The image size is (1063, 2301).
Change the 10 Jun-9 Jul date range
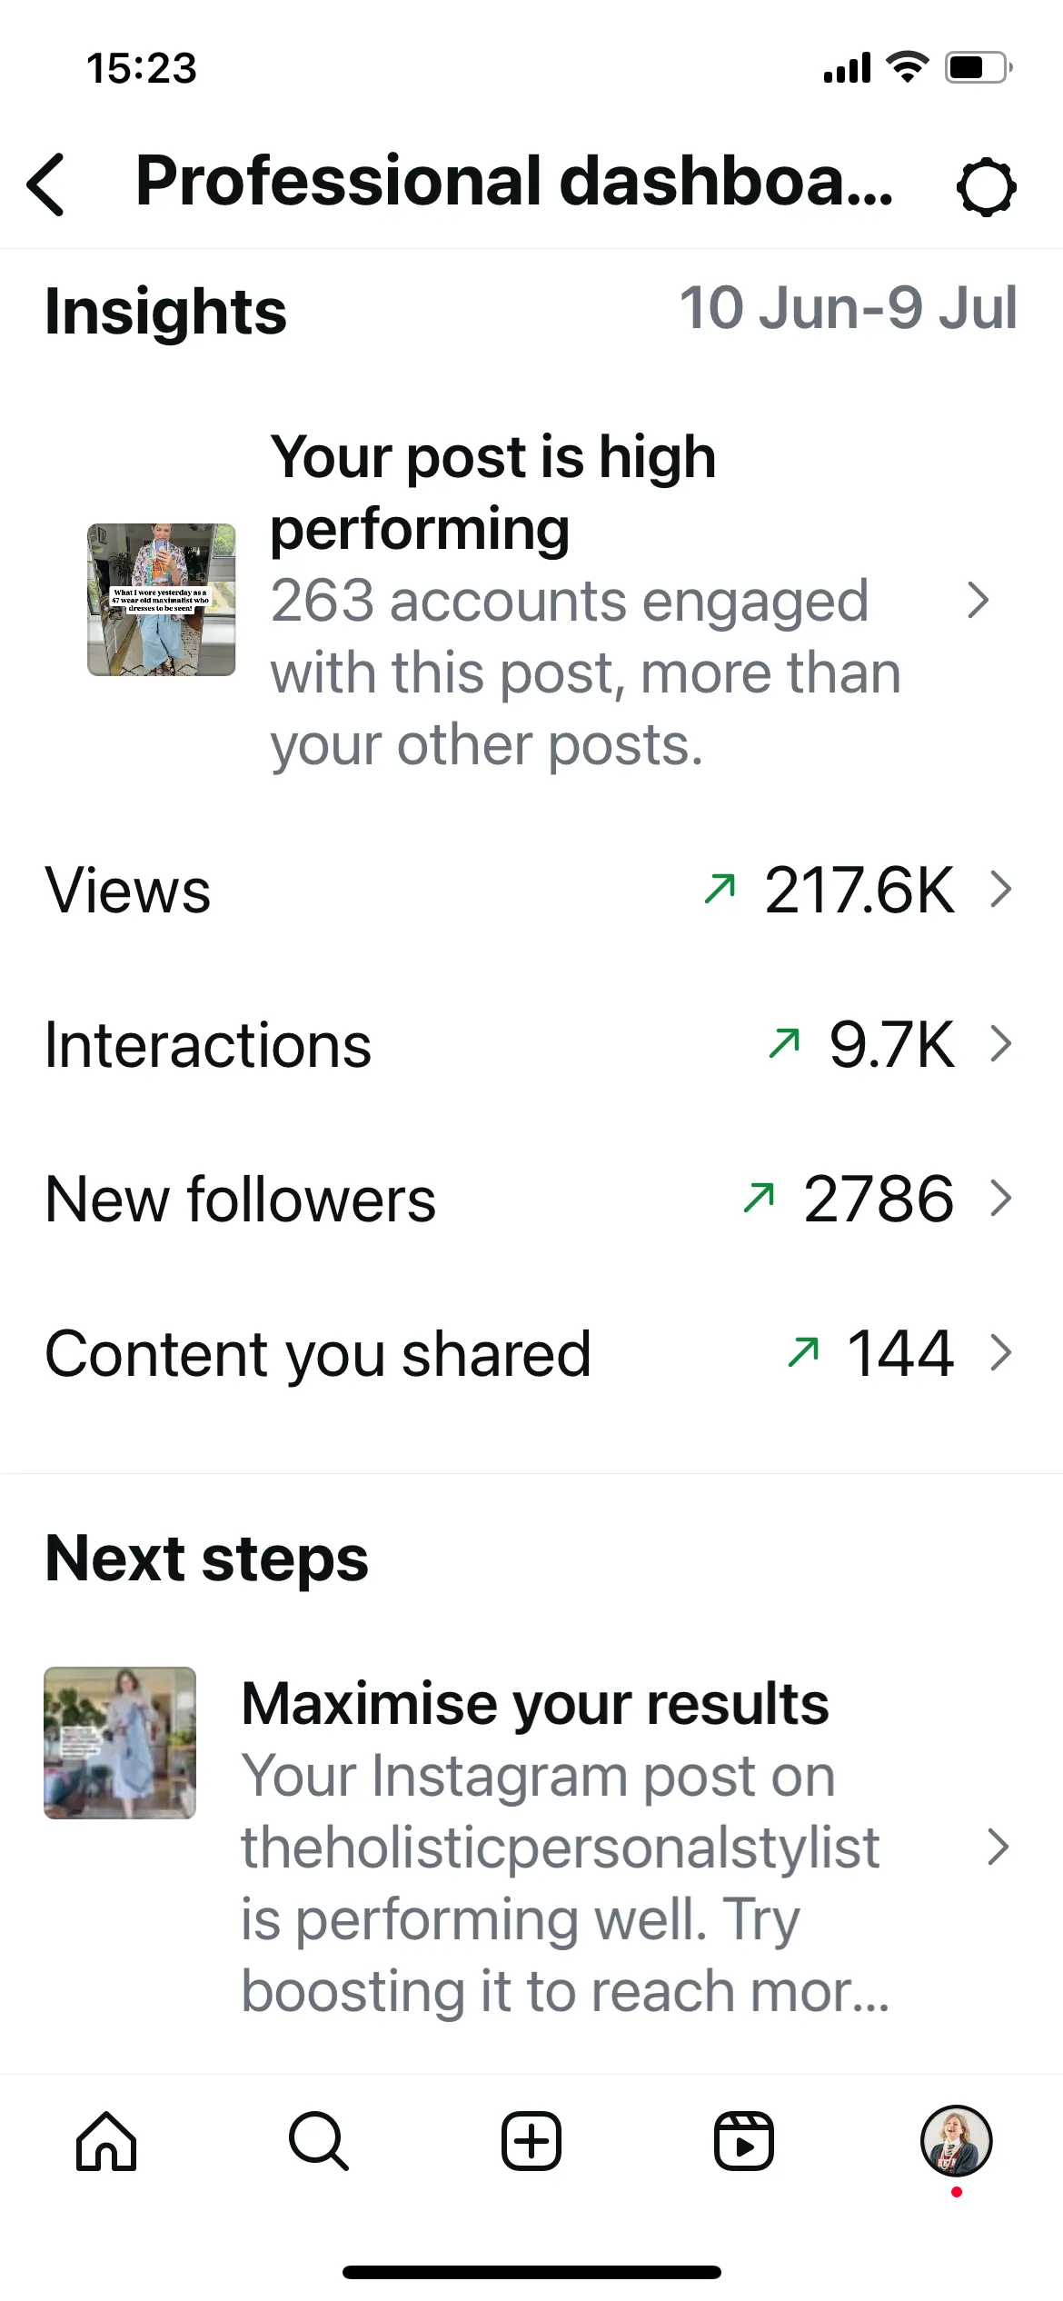pos(849,309)
